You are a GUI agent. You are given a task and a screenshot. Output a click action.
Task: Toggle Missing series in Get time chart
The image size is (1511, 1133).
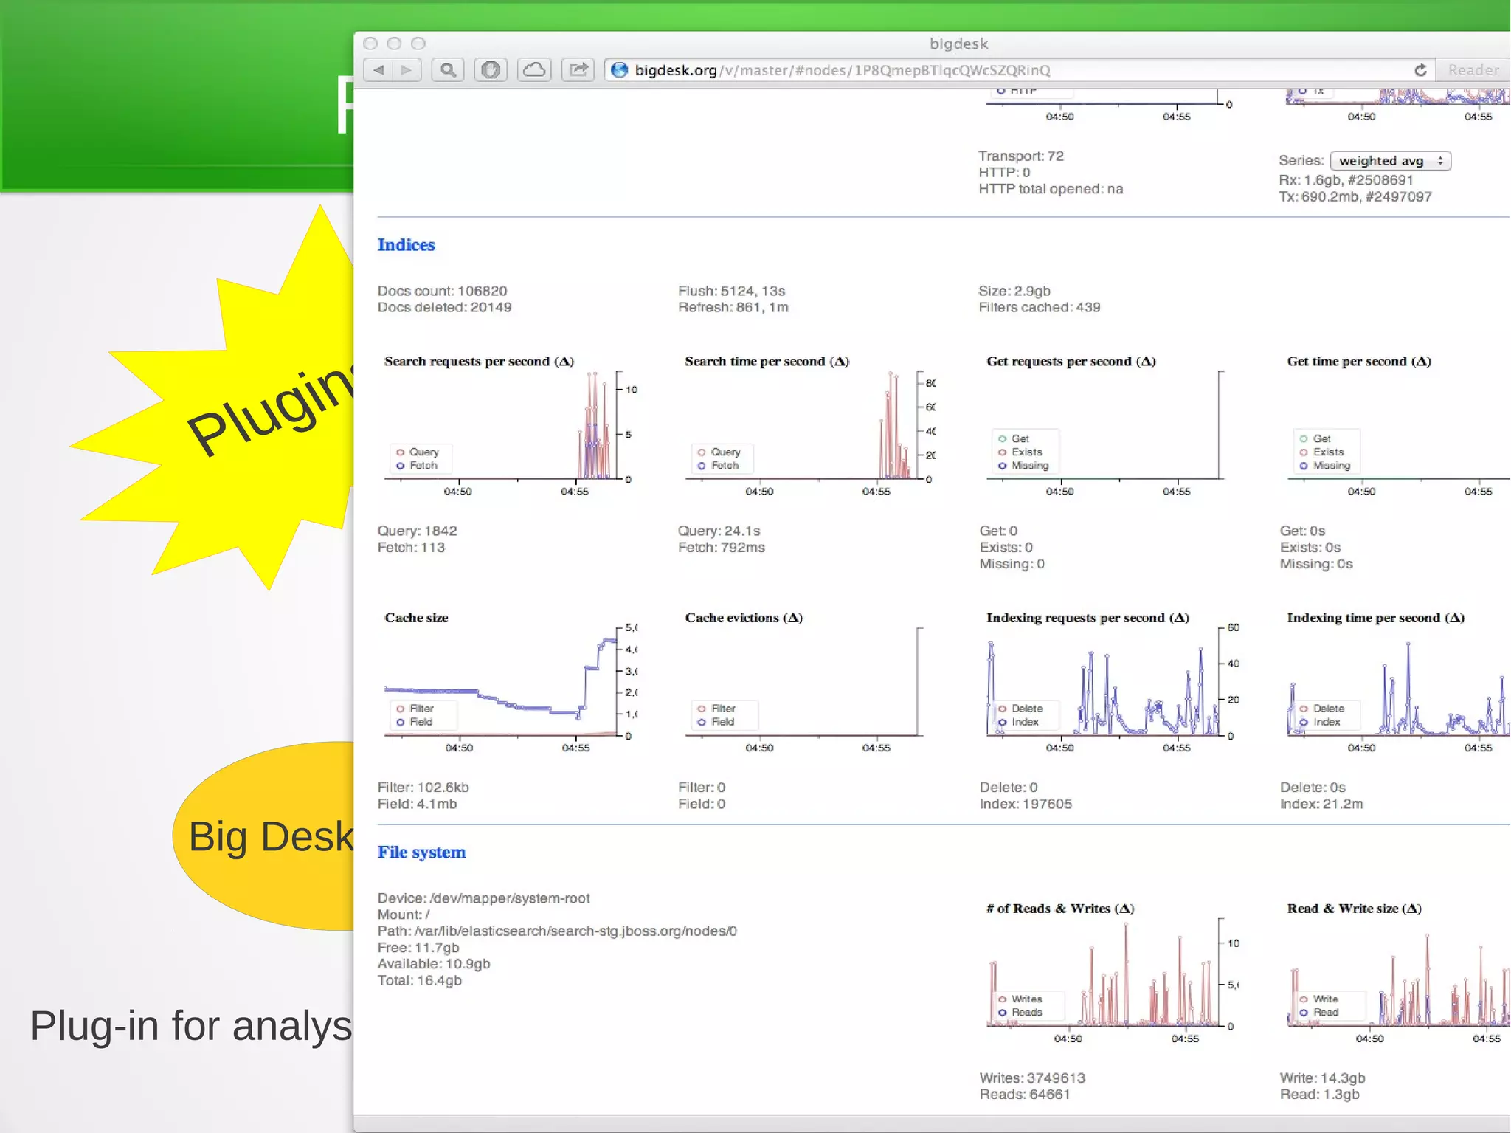pyautogui.click(x=1325, y=466)
